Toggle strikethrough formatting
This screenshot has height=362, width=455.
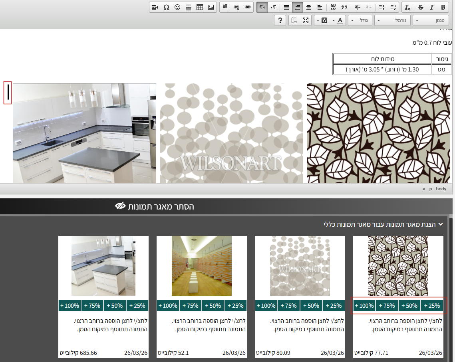coord(420,7)
